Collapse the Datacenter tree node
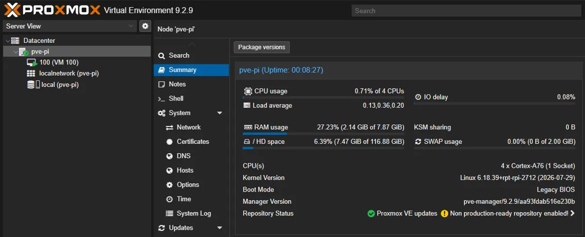This screenshot has height=237, width=585. click(7, 40)
